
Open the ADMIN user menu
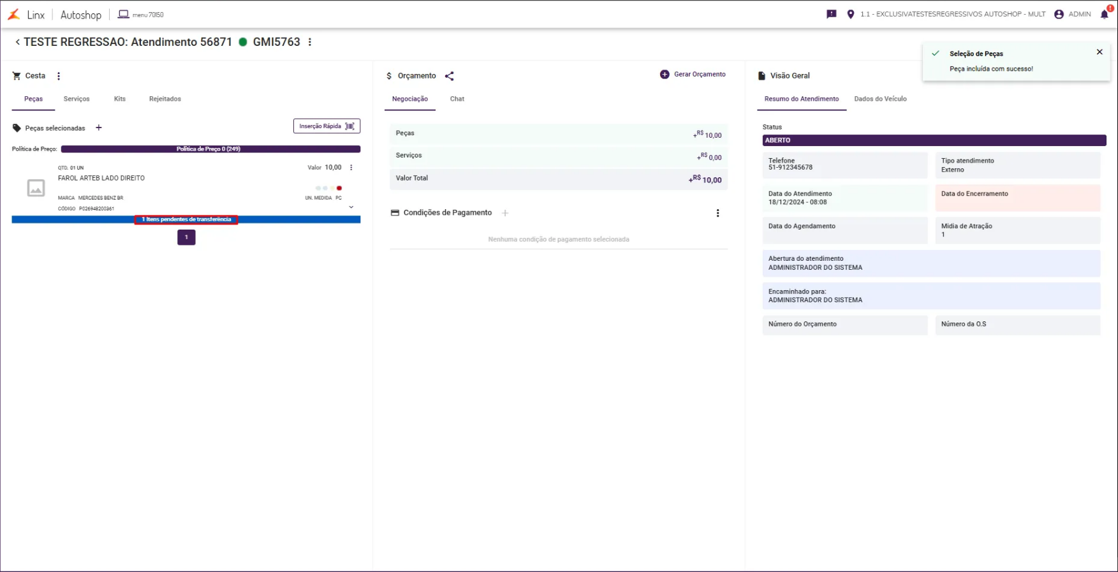(1072, 14)
